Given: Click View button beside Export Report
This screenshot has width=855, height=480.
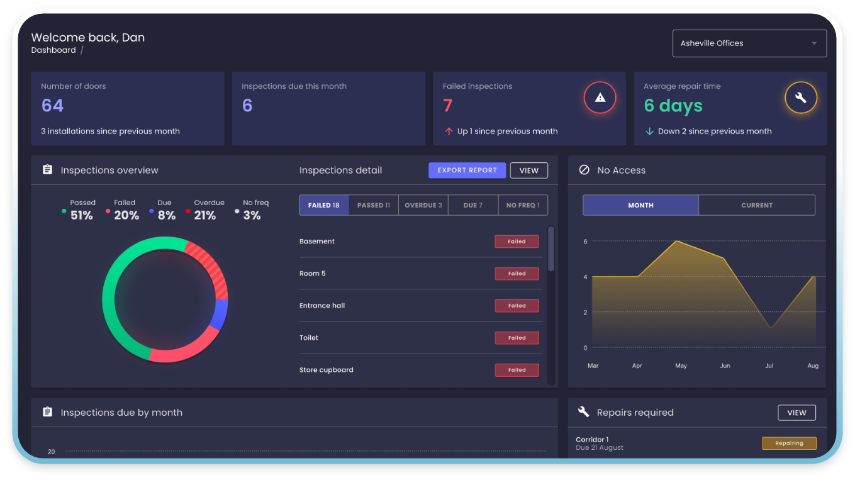Looking at the screenshot, I should (x=528, y=170).
